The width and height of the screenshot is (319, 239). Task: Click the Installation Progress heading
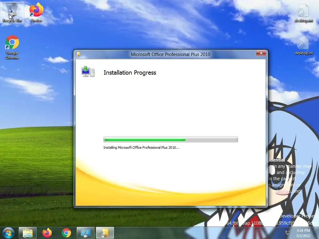[x=130, y=73]
